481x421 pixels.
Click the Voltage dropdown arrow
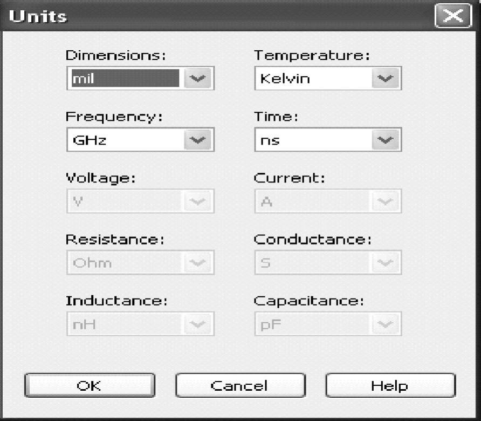(198, 202)
